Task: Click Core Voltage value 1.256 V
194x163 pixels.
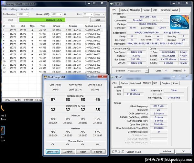Action: 162,28
